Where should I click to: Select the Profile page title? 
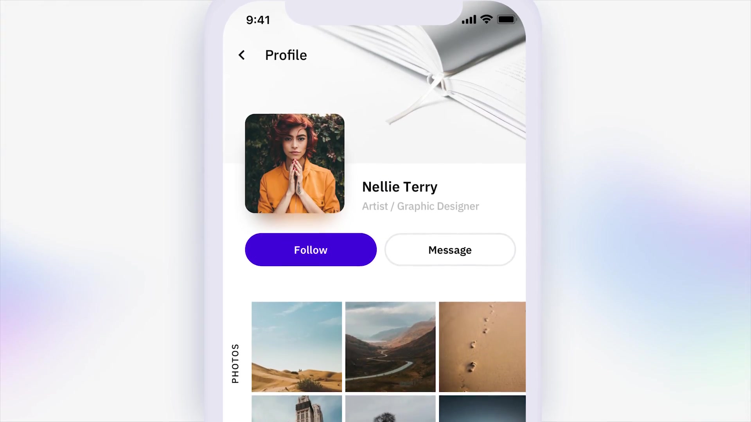286,55
